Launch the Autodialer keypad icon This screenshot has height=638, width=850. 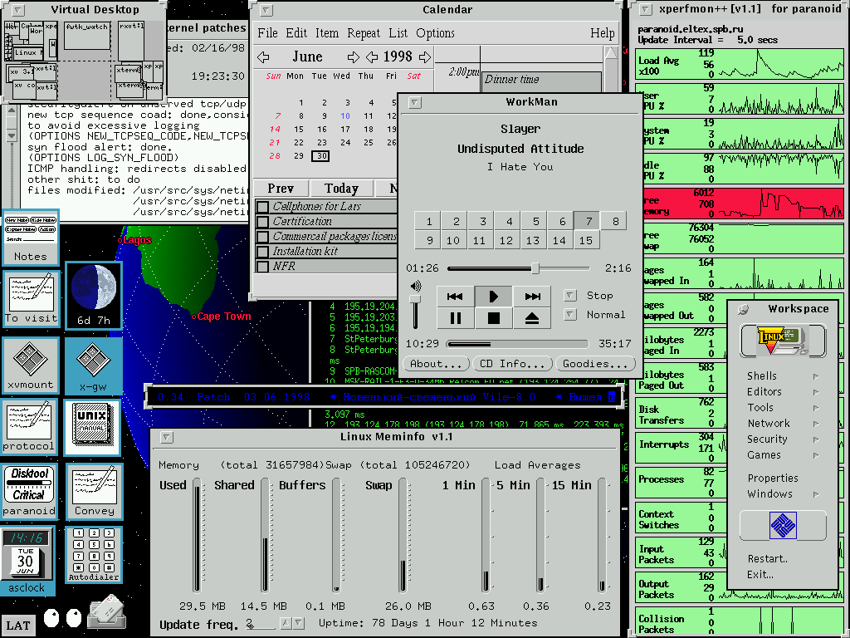tap(92, 552)
